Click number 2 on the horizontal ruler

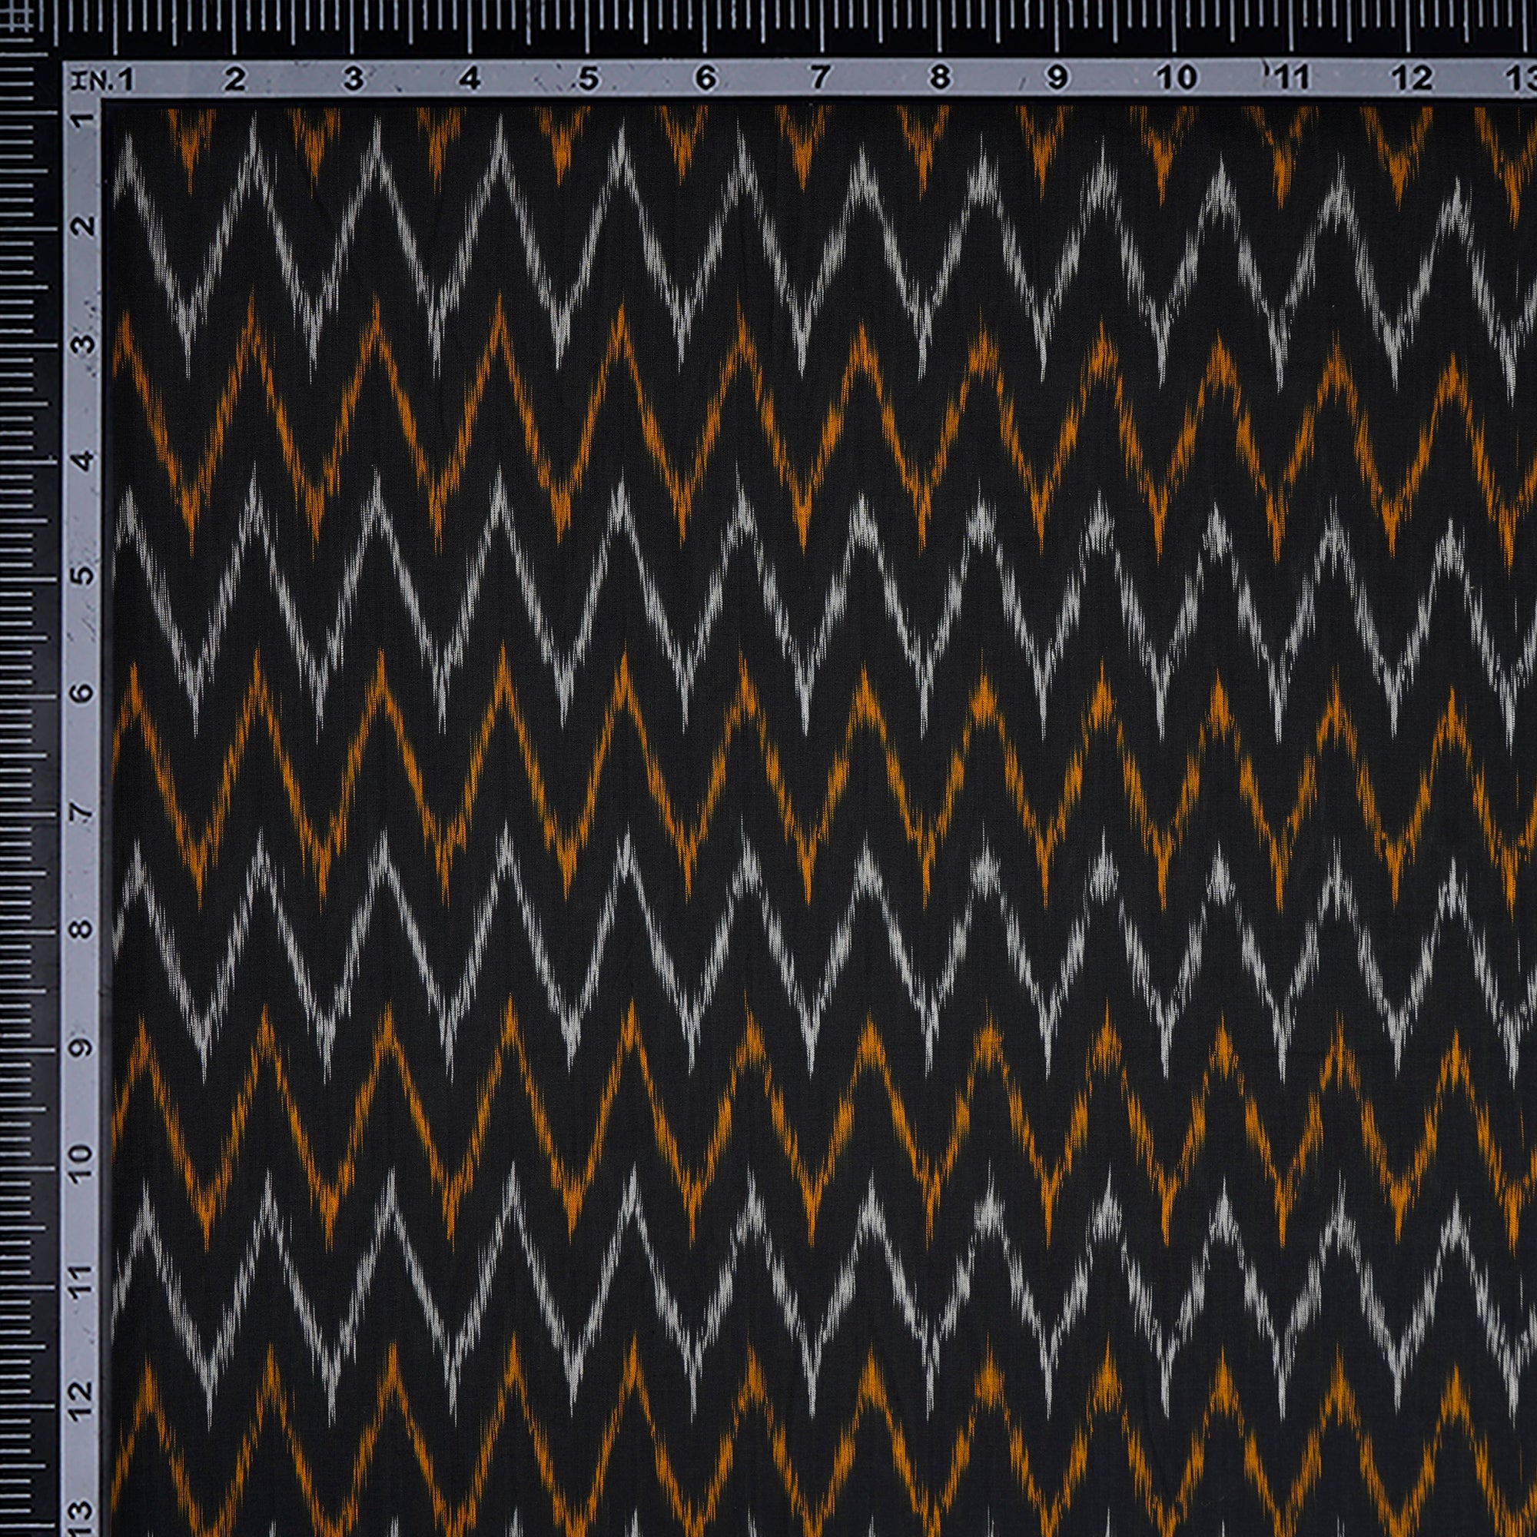click(x=234, y=80)
